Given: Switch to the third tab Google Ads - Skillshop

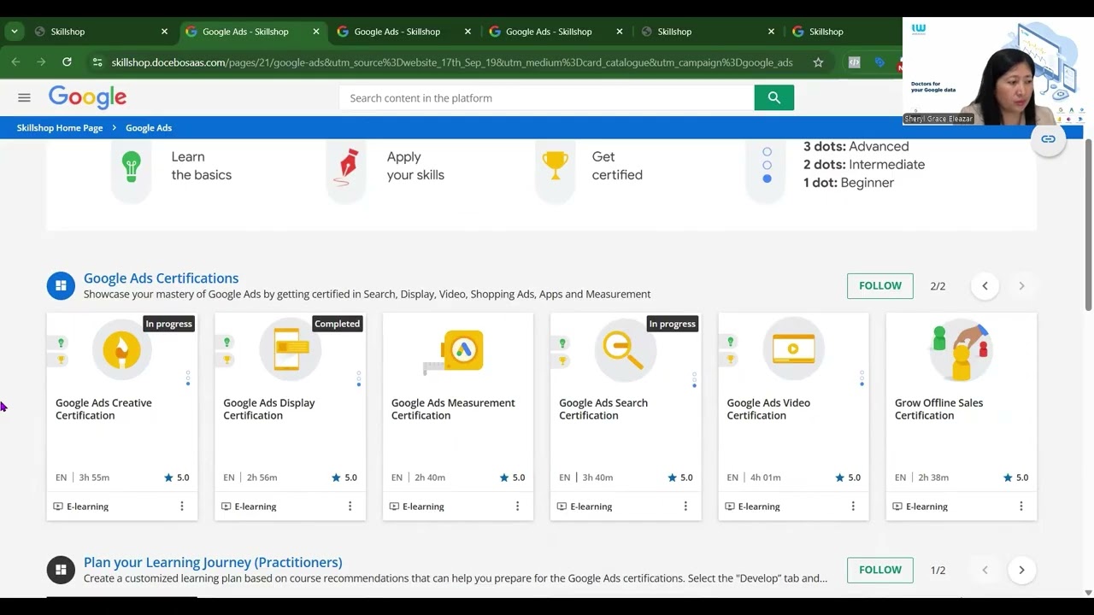Looking at the screenshot, I should tap(405, 32).
